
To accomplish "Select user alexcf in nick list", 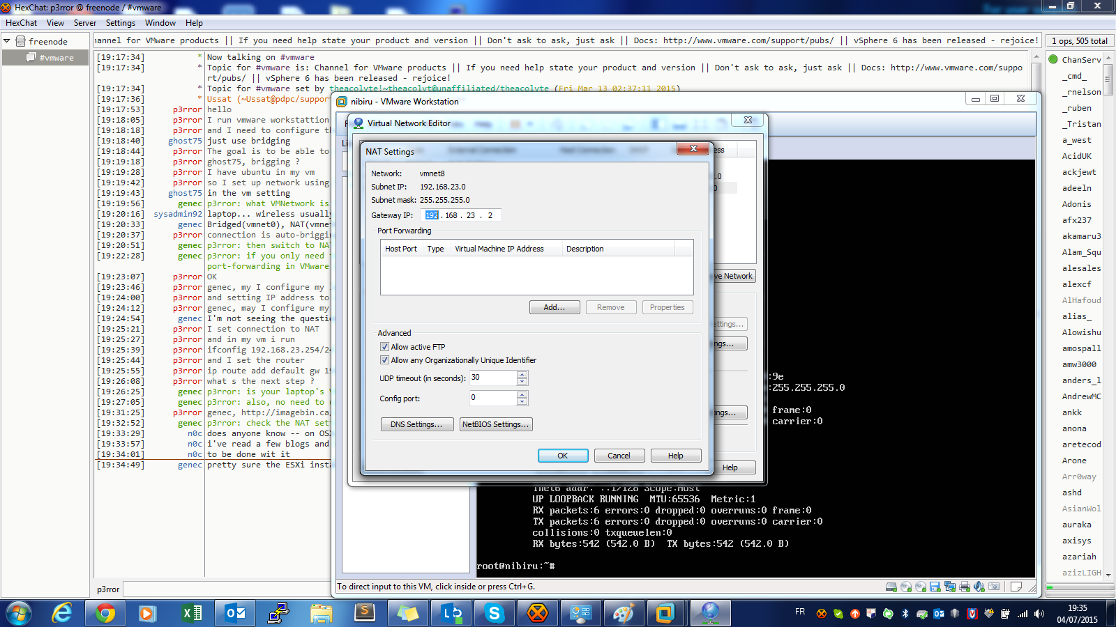I will coord(1076,284).
